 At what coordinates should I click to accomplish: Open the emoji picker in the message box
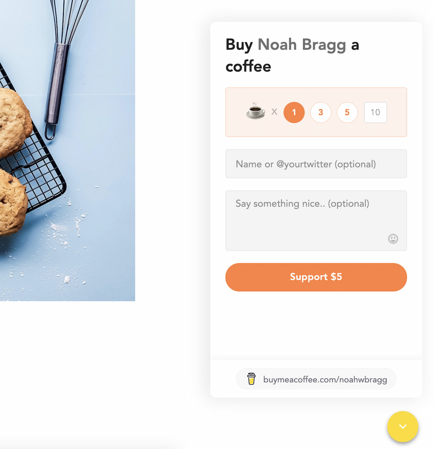pos(393,239)
